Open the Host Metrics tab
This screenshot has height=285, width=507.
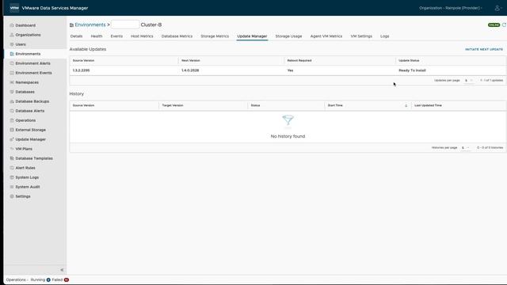(142, 36)
